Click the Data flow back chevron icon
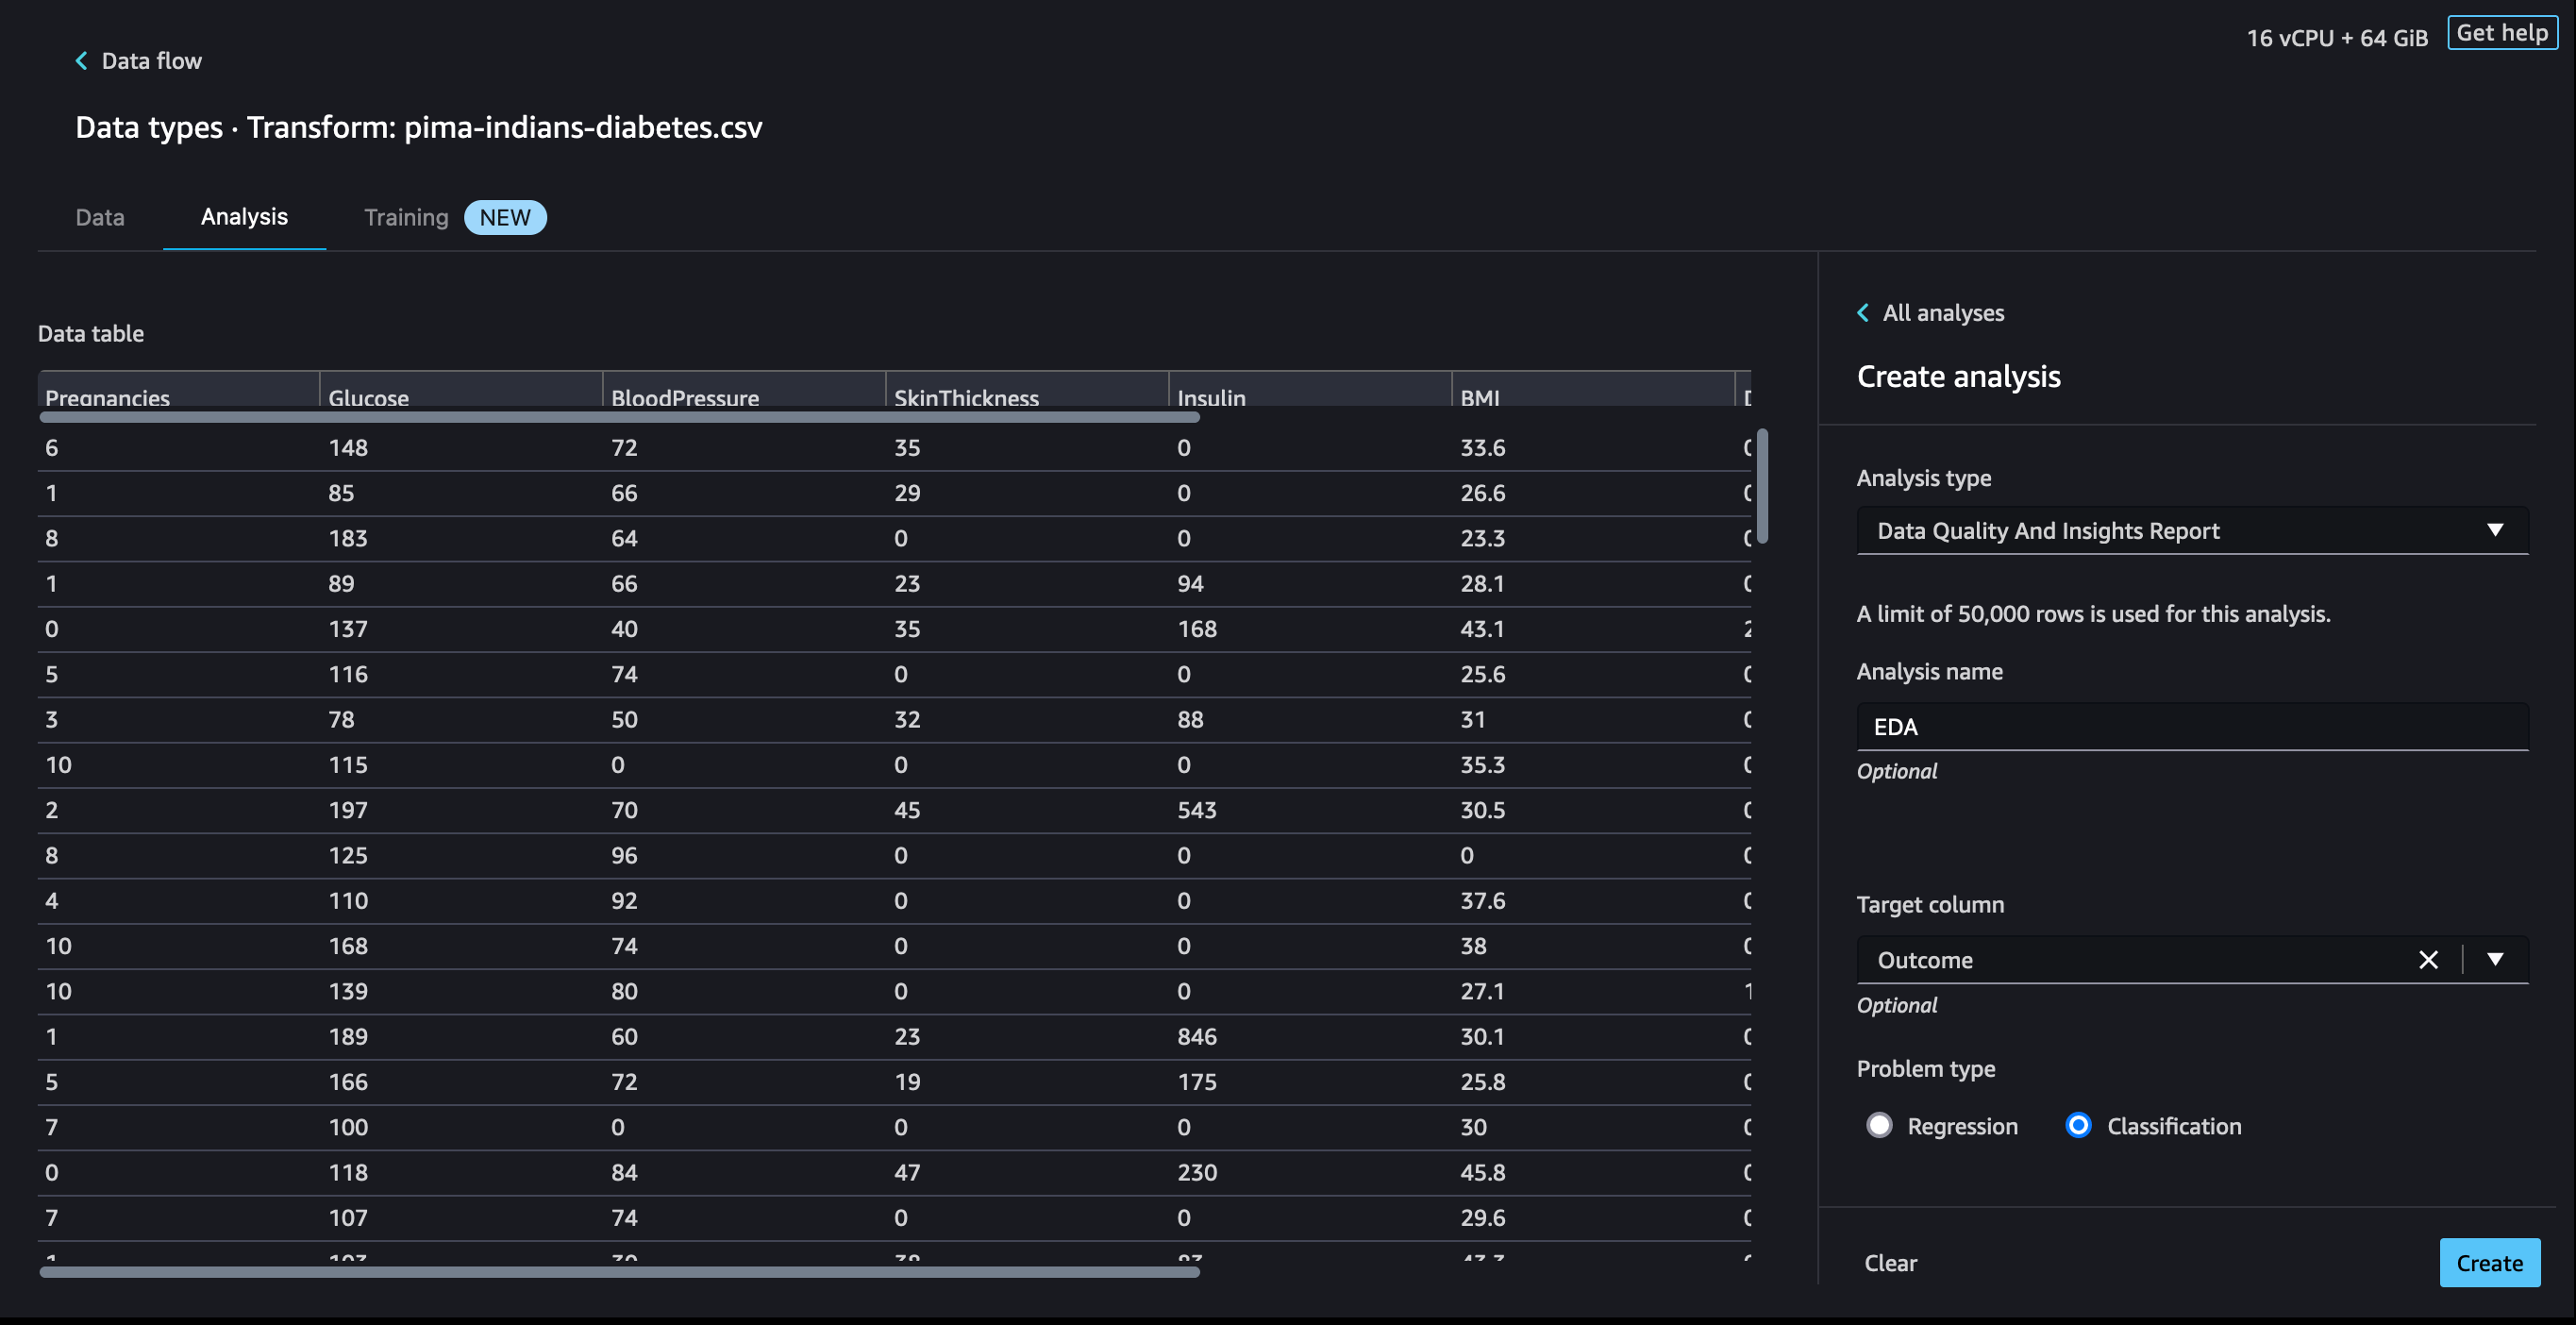2576x1325 pixels. tap(81, 61)
